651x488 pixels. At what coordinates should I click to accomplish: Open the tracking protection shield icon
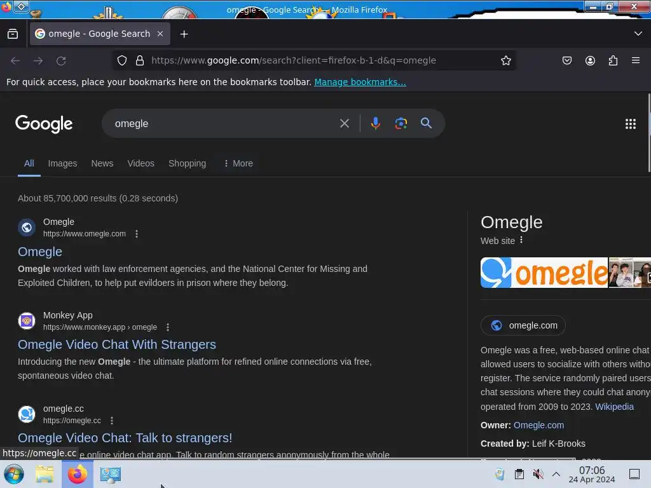tap(122, 60)
